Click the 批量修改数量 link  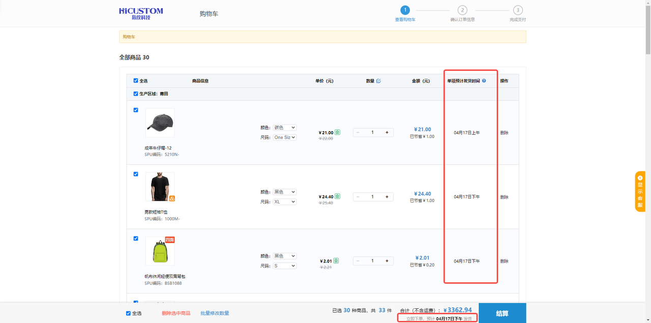pos(215,313)
